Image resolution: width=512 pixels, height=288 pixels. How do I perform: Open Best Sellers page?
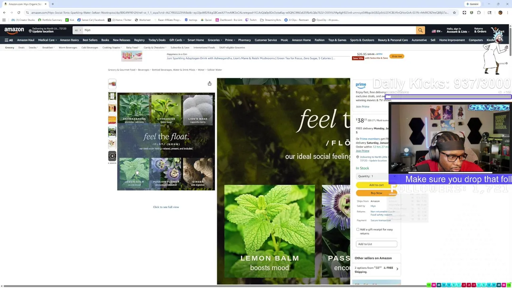(90, 40)
